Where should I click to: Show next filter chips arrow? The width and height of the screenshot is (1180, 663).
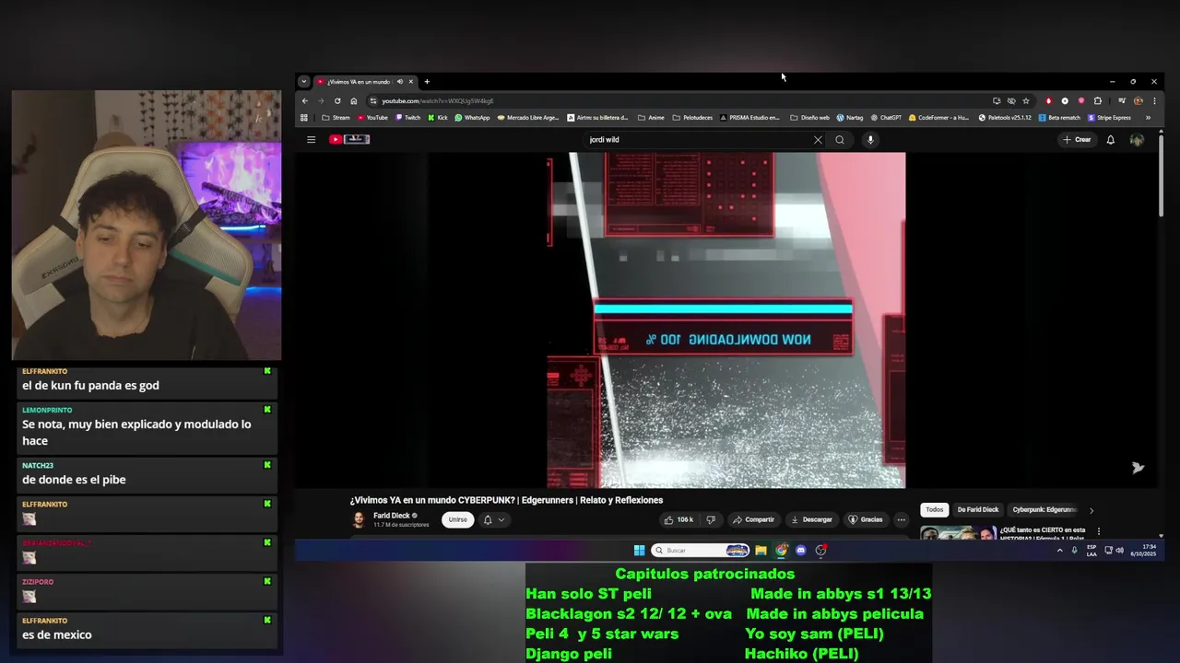(x=1091, y=510)
